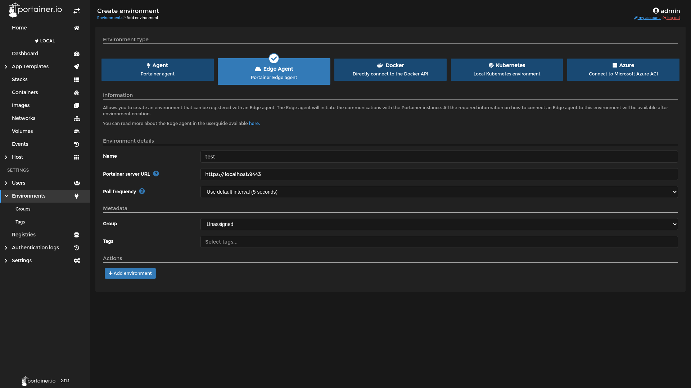The height and width of the screenshot is (388, 691).
Task: Click the Users group icon
Action: (77, 183)
